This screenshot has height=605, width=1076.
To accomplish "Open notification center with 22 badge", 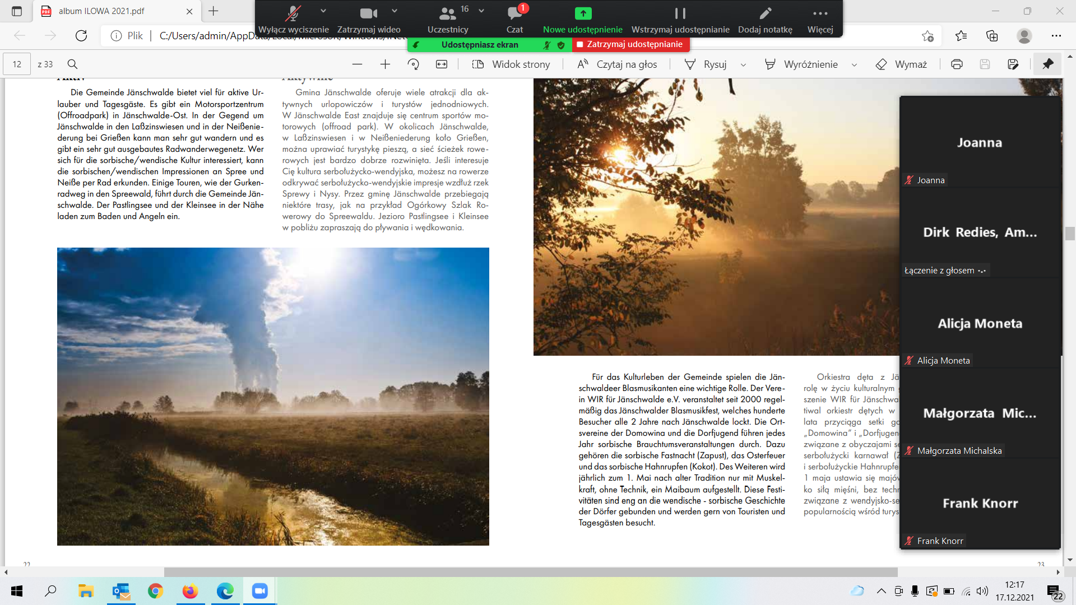I will 1055,592.
